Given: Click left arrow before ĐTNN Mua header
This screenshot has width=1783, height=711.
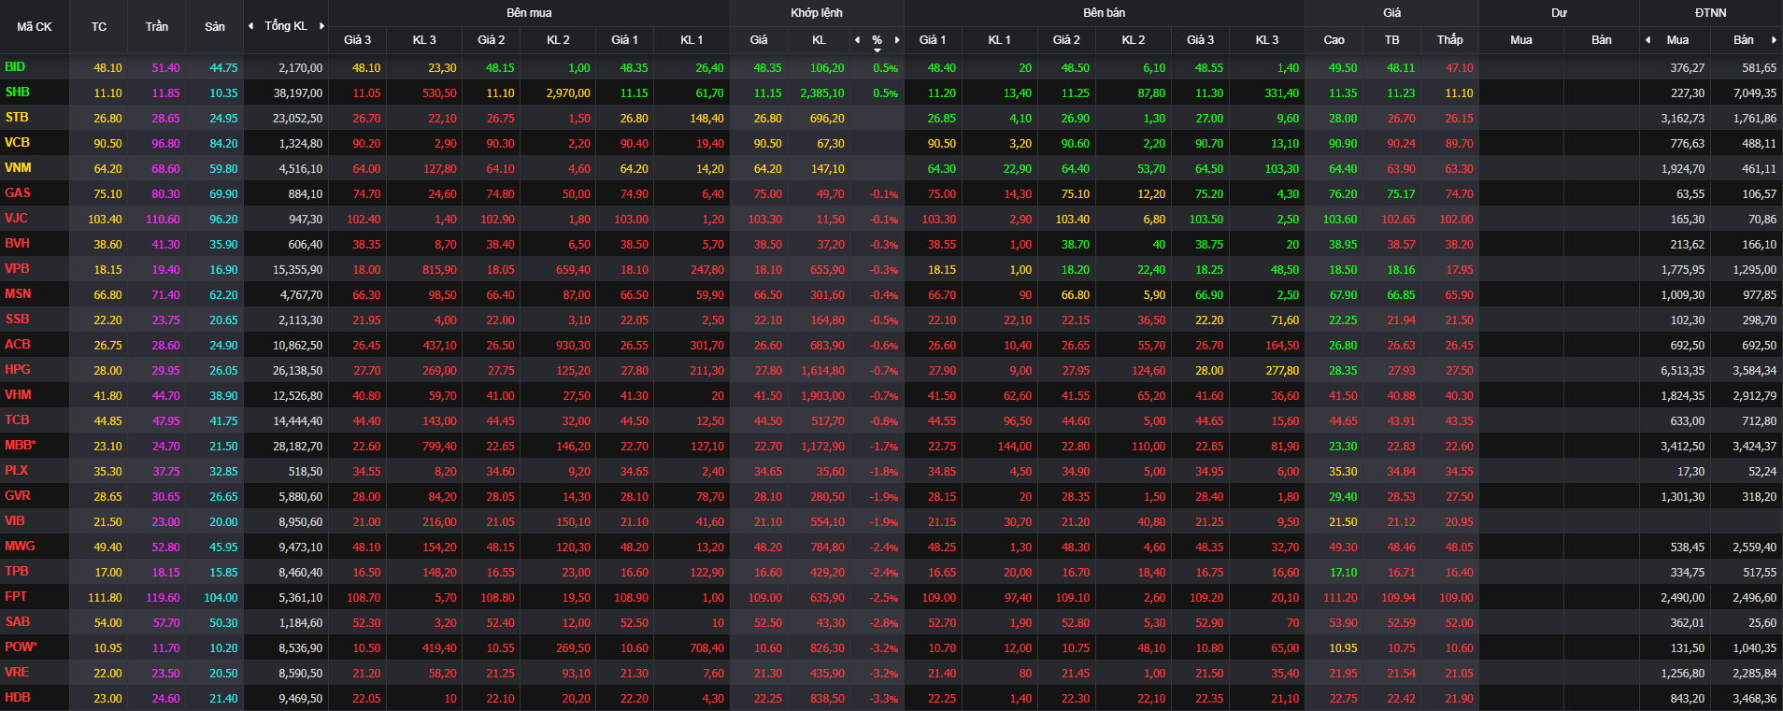Looking at the screenshot, I should tap(1647, 40).
